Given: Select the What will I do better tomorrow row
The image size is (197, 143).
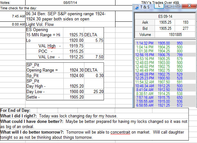Looking at the screenshot, I should coord(94,135).
